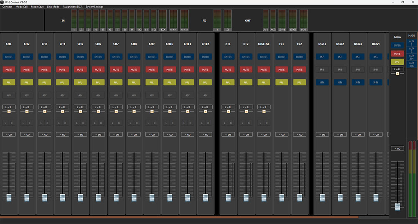Click the CH11 channel name label
Image resolution: width=418 pixels, height=224 pixels.
(x=187, y=44)
